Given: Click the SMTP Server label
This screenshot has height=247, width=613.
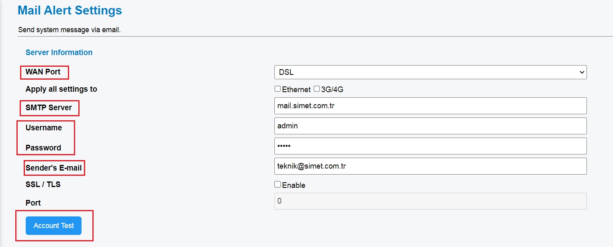Looking at the screenshot, I should [x=49, y=108].
